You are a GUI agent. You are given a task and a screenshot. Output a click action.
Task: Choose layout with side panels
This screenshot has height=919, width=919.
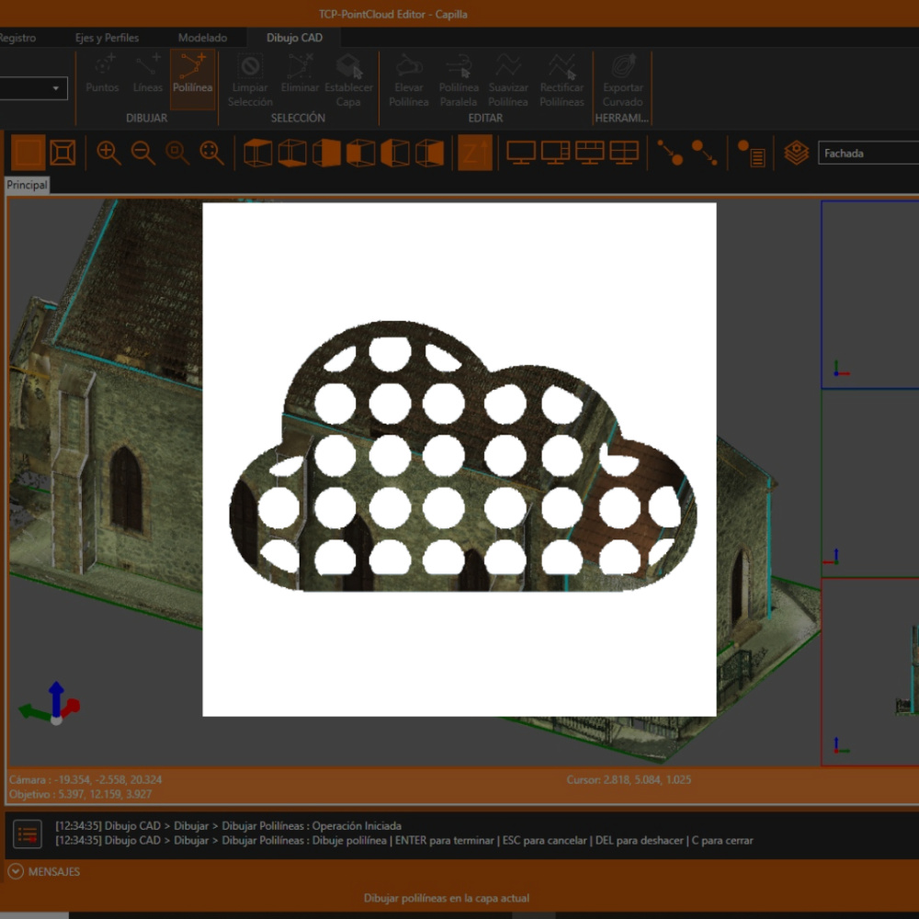coord(555,153)
